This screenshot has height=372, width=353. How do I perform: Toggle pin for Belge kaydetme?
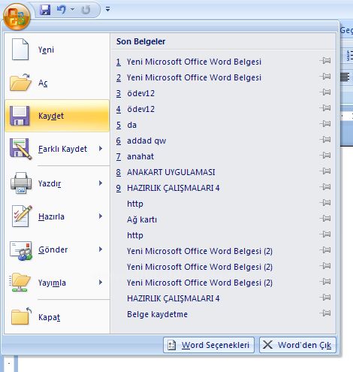pyautogui.click(x=325, y=313)
